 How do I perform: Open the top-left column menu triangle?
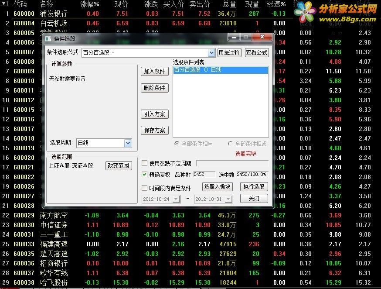4,3
